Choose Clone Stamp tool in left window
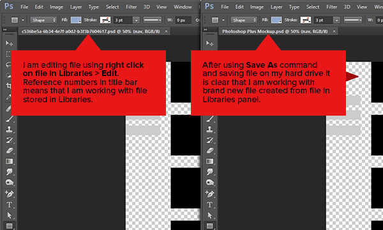This screenshot has width=383, height=230. point(9,129)
